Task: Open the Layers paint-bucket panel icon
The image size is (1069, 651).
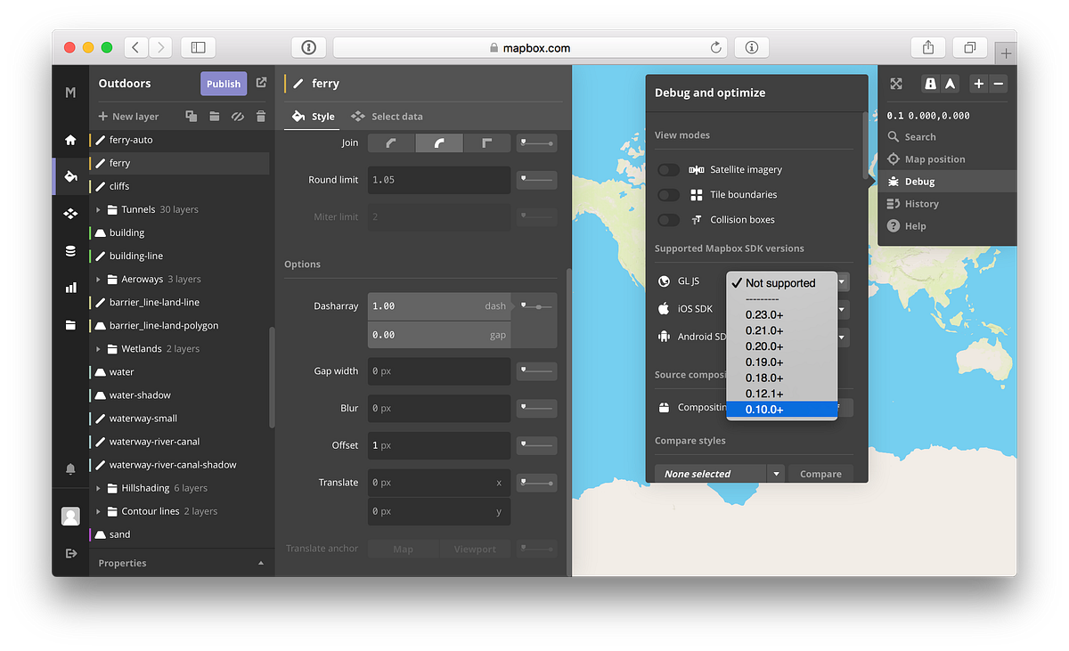Action: pos(70,176)
